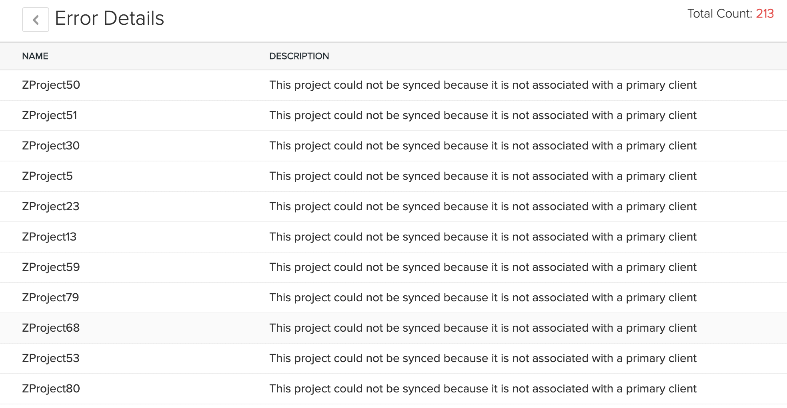Viewport: 787px width, 408px height.
Task: Click the error description for ZProject68
Action: pos(483,328)
